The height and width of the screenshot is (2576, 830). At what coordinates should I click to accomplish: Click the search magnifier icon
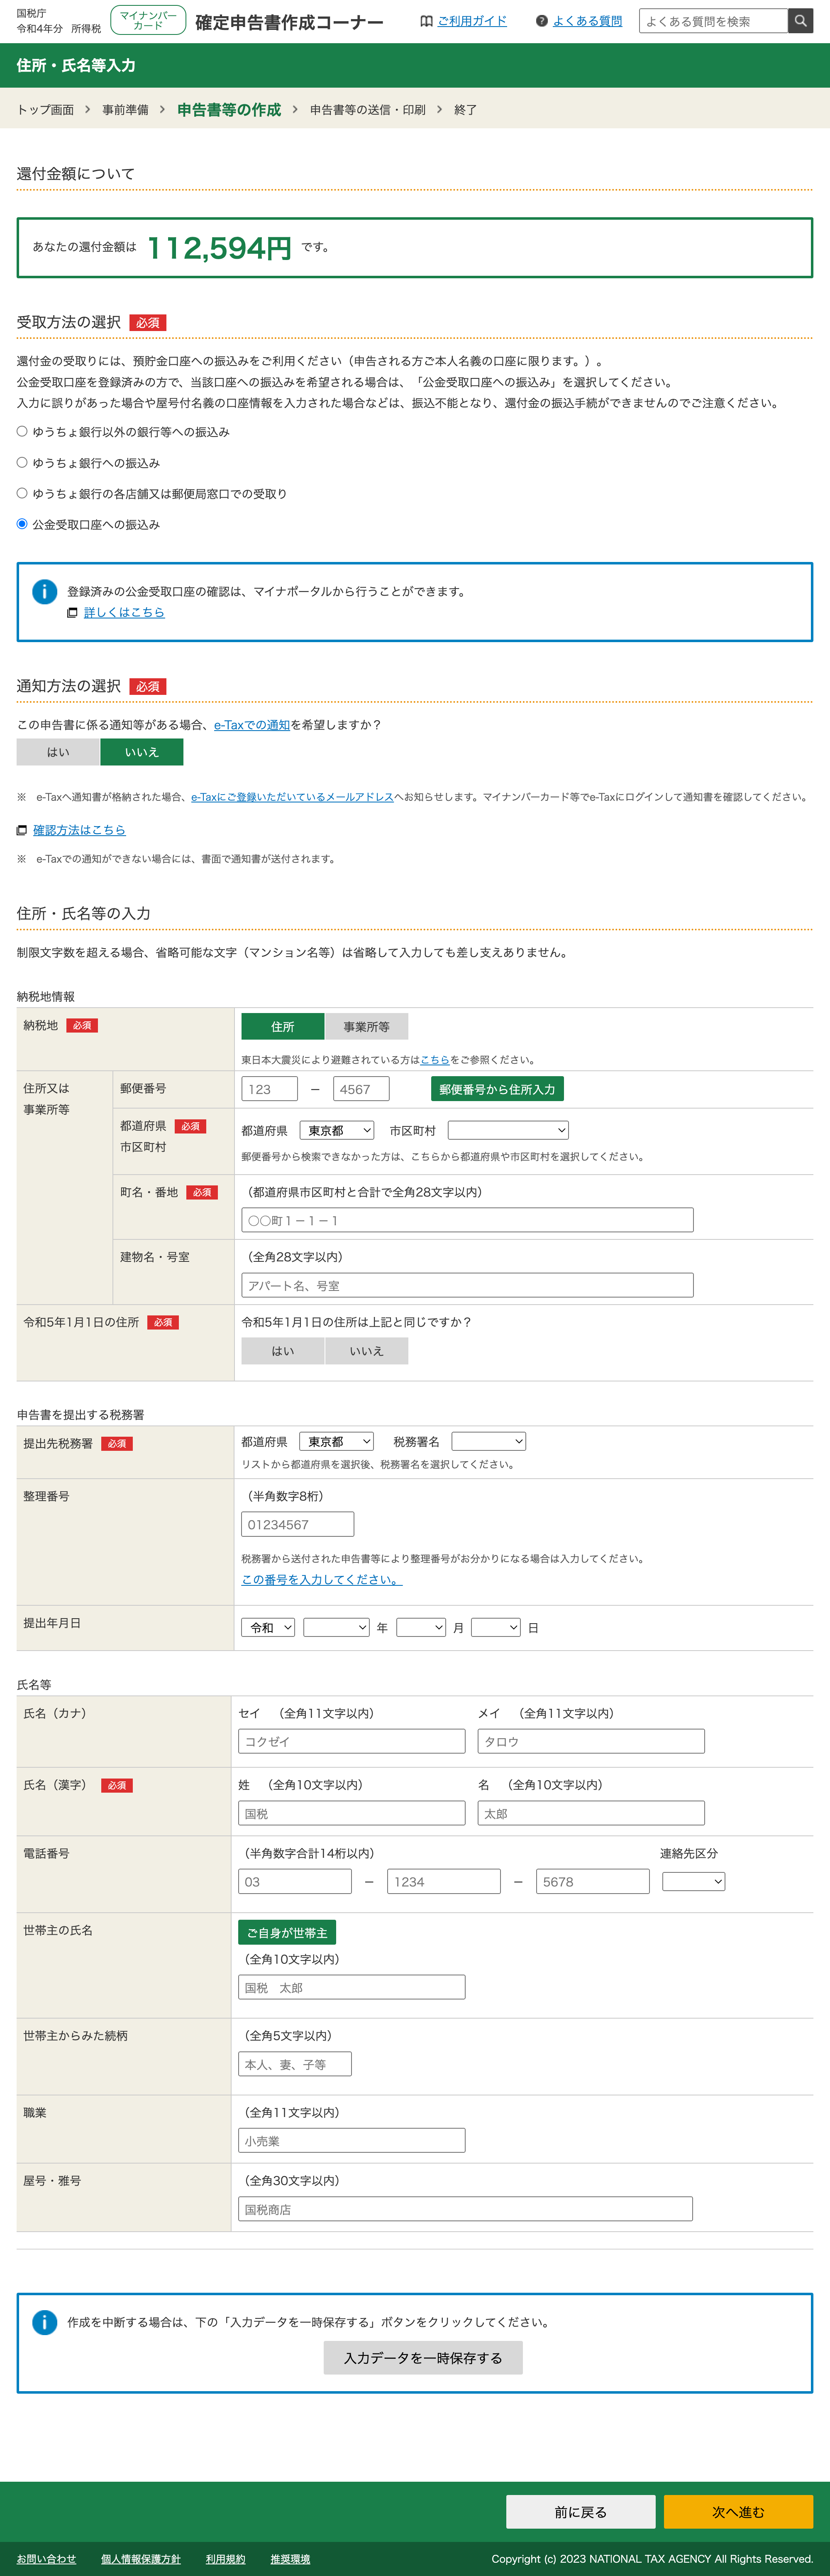800,21
